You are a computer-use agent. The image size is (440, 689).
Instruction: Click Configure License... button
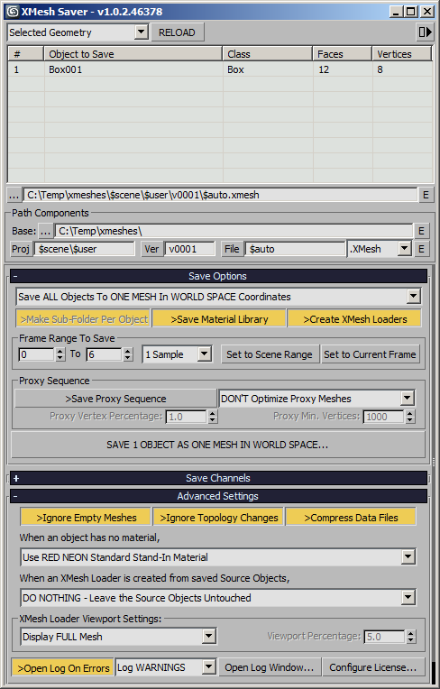click(x=372, y=667)
